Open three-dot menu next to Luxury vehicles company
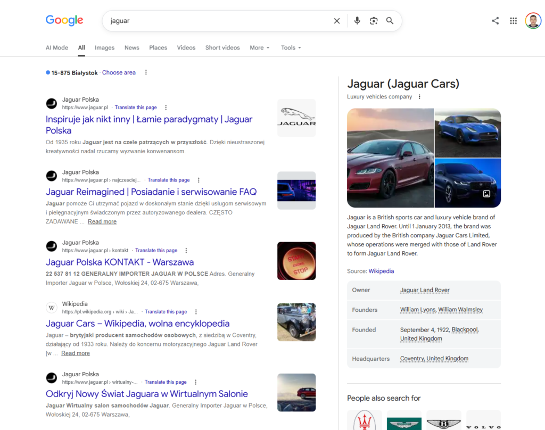Image resolution: width=545 pixels, height=430 pixels. click(x=419, y=97)
